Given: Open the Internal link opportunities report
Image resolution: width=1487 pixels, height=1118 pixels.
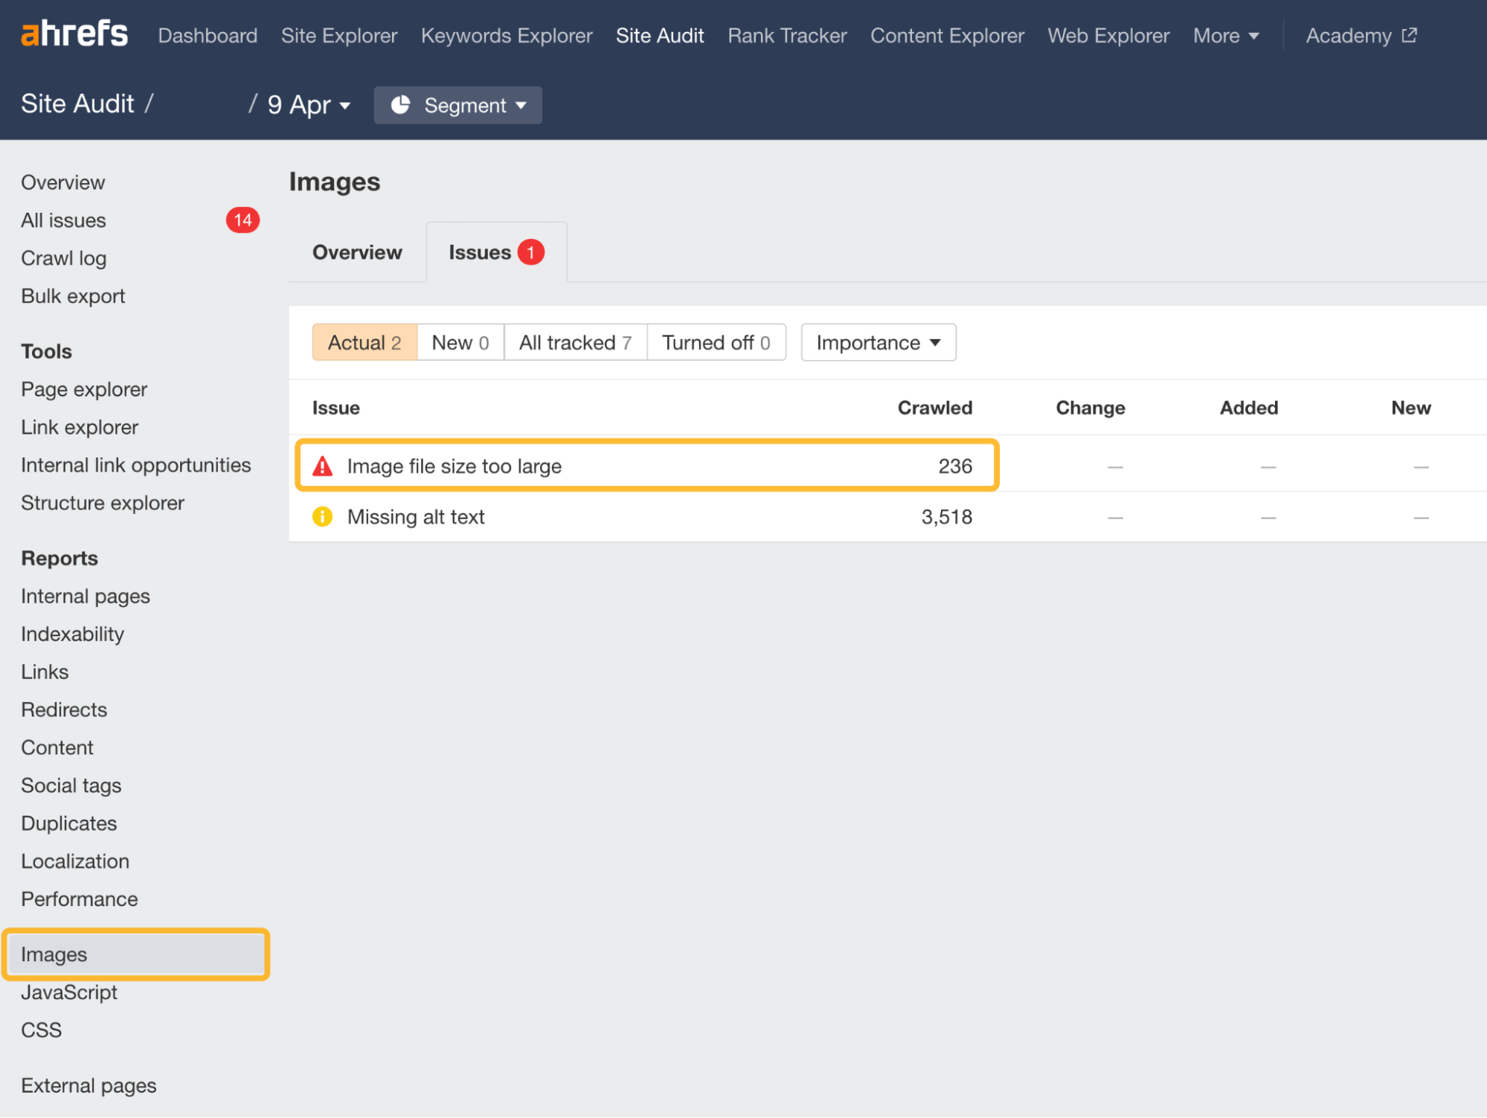Looking at the screenshot, I should coord(135,464).
